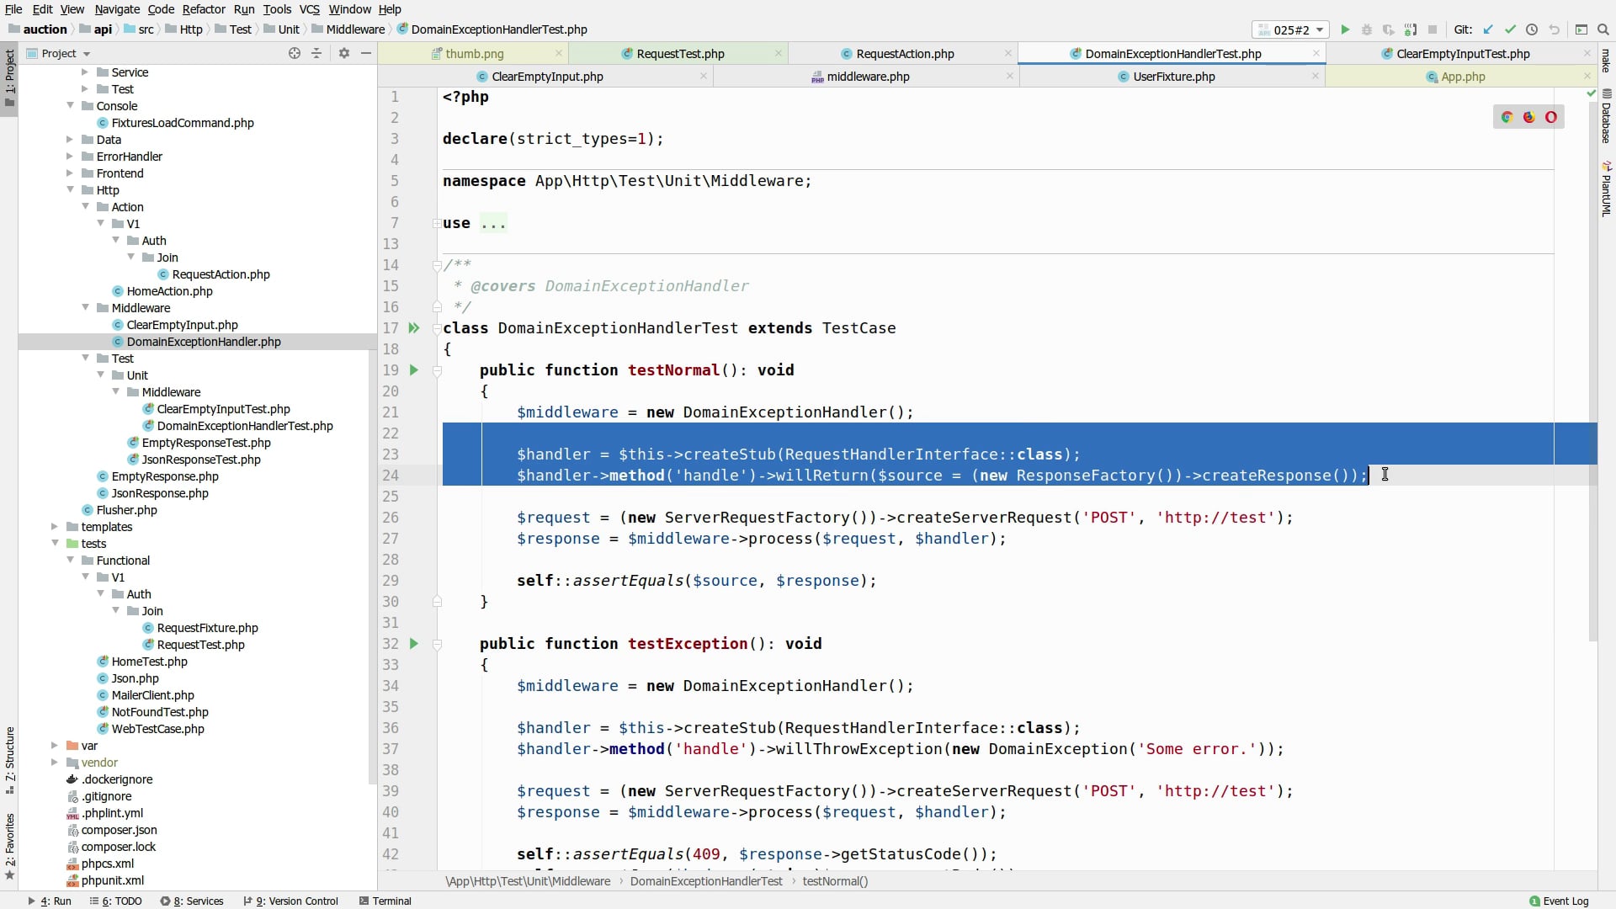
Task: Click the editor vertical scrollbar
Action: click(x=1592, y=362)
